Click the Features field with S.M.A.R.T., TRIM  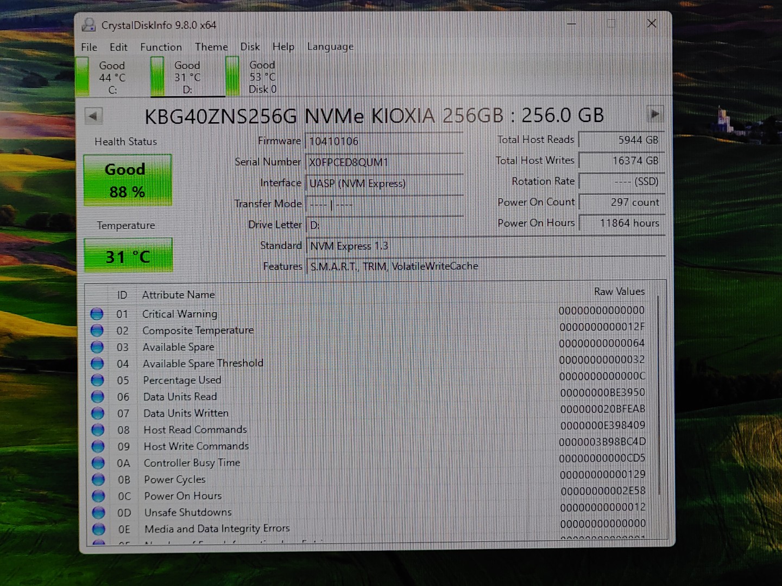[x=486, y=266]
